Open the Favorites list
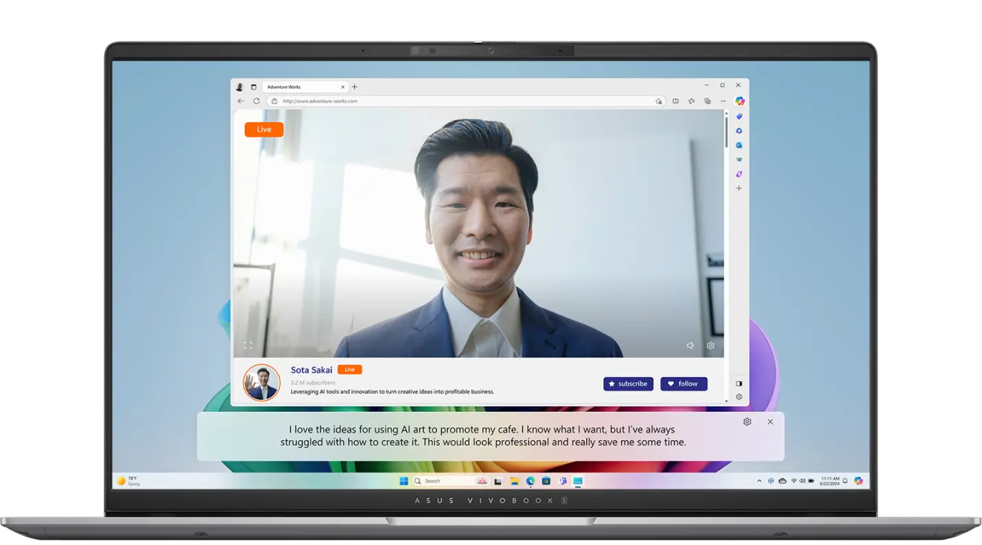The image size is (982, 545). (x=691, y=101)
